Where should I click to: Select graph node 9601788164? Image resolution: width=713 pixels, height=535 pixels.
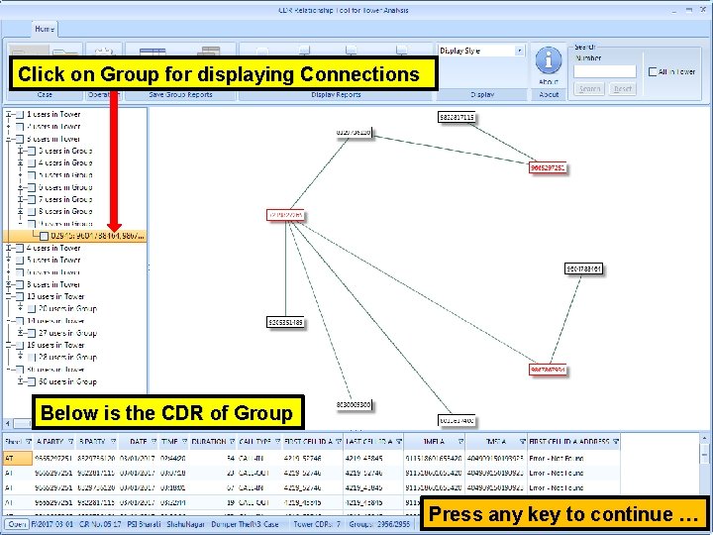584,268
